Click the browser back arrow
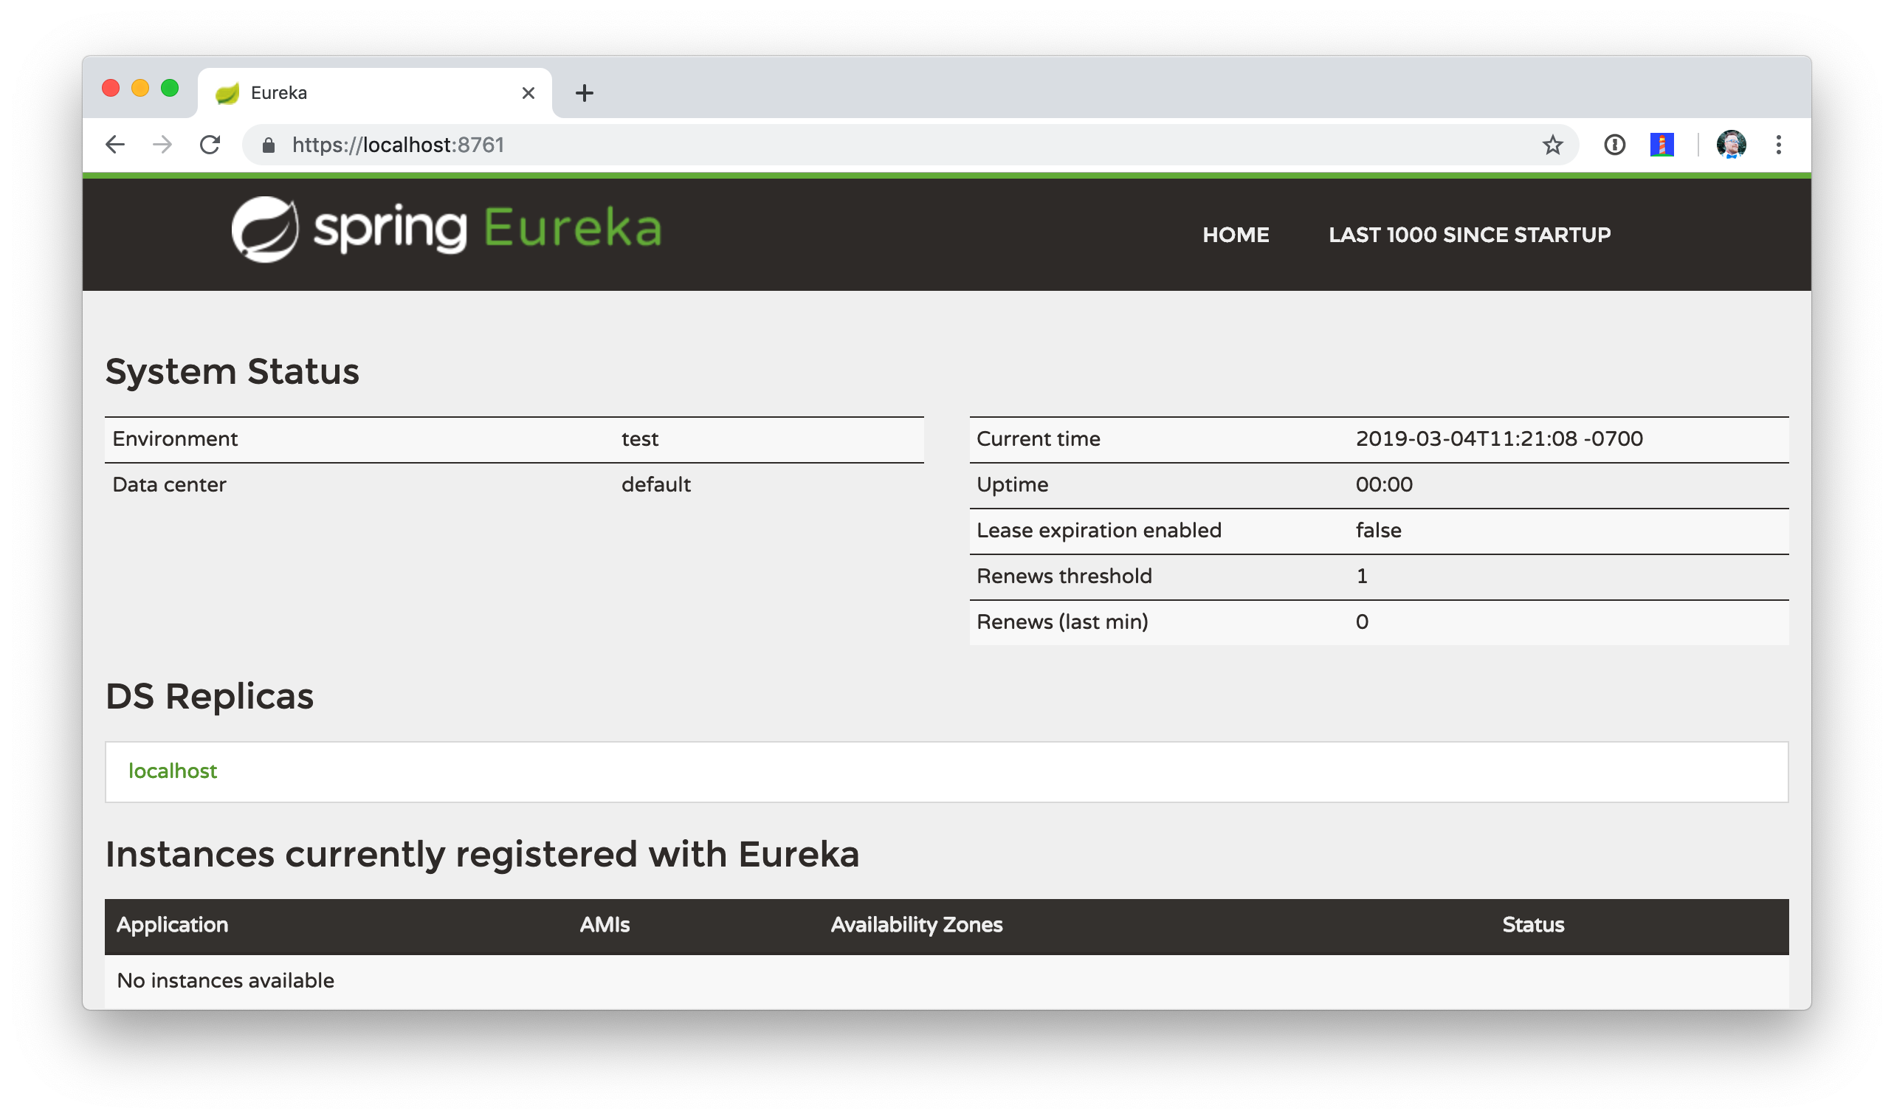This screenshot has width=1894, height=1119. tap(114, 145)
